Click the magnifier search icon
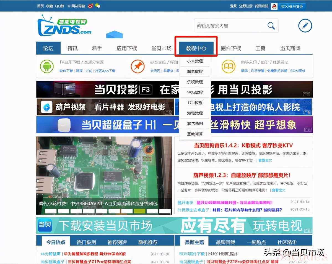The image size is (332, 264). coord(271,26)
